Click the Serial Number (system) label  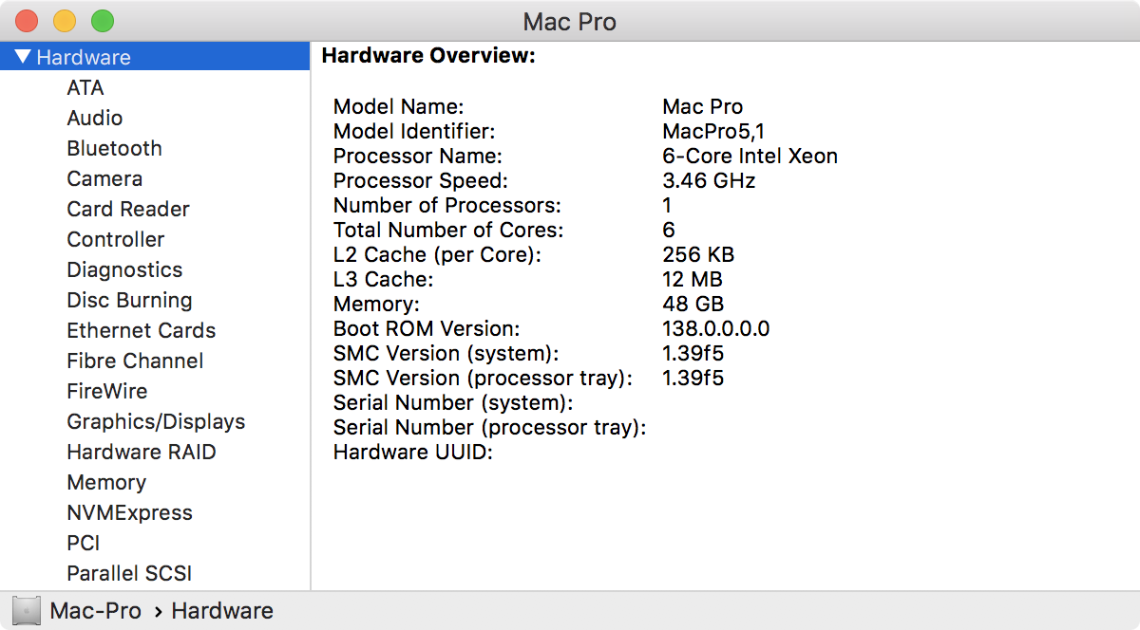(453, 402)
